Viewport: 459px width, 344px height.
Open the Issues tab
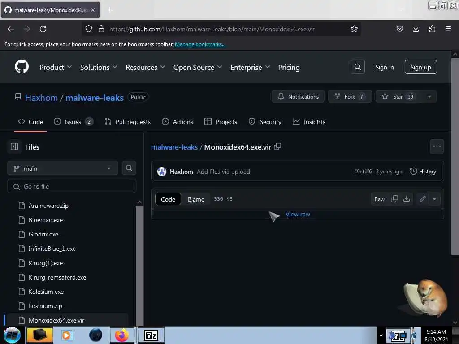pyautogui.click(x=74, y=122)
